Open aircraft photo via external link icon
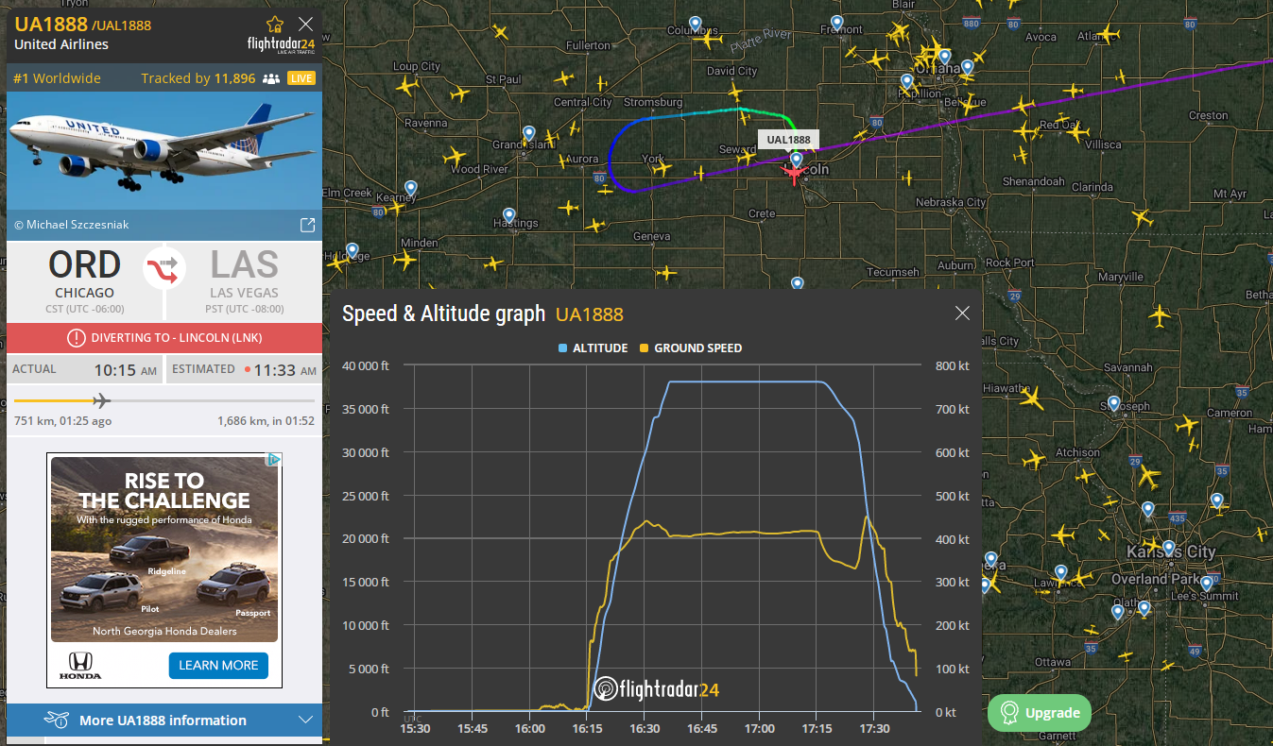Viewport: 1273px width, 746px height. pyautogui.click(x=307, y=225)
